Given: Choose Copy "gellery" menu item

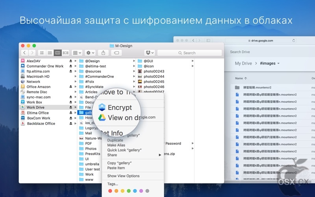Looking at the screenshot, I should tap(119, 163).
